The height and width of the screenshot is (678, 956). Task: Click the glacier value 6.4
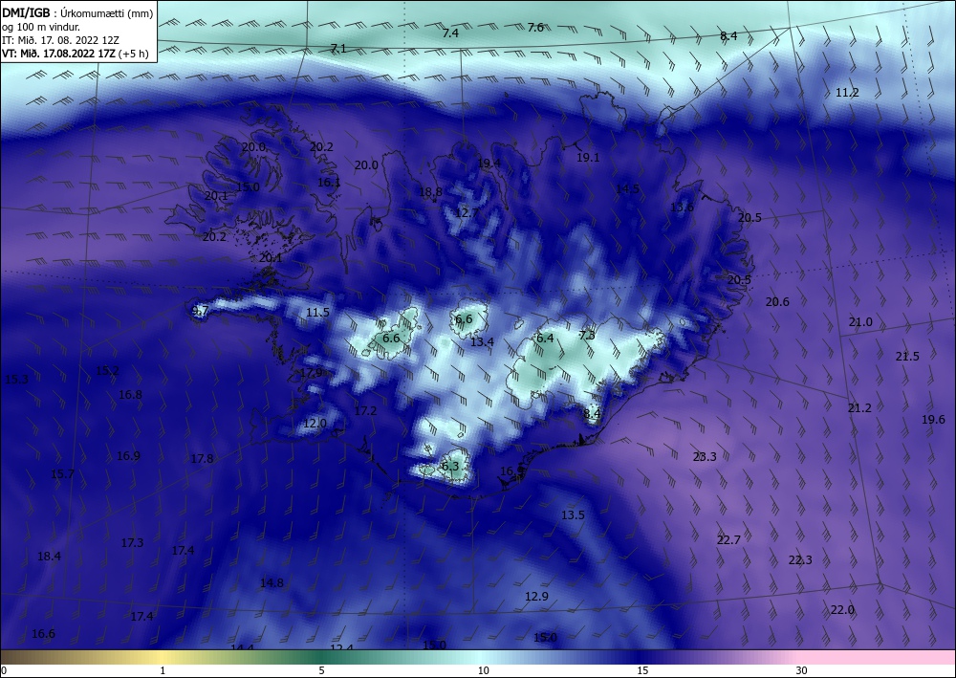(x=545, y=338)
